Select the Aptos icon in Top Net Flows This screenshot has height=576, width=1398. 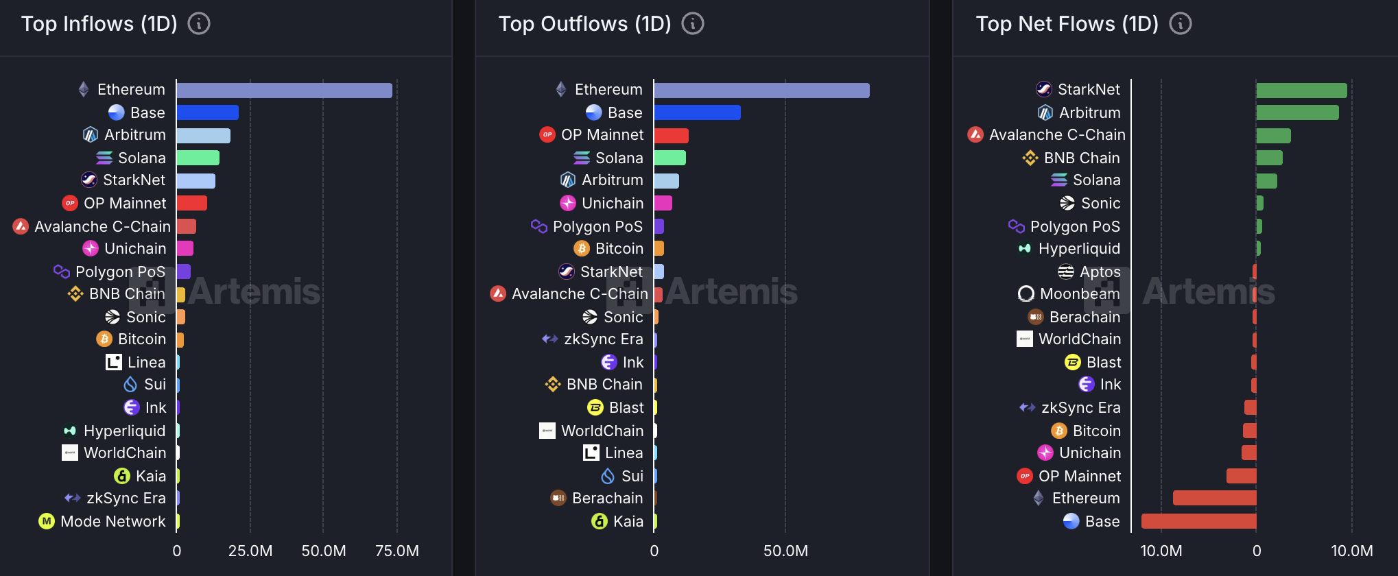(x=1066, y=272)
